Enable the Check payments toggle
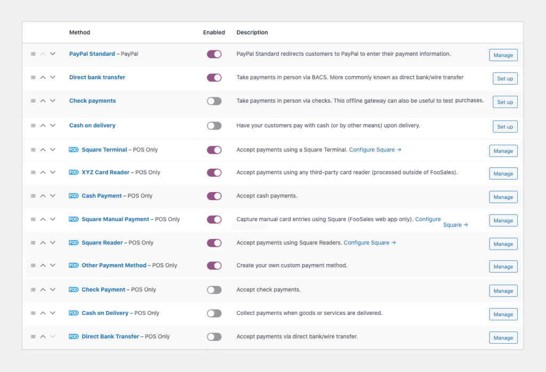 [214, 101]
